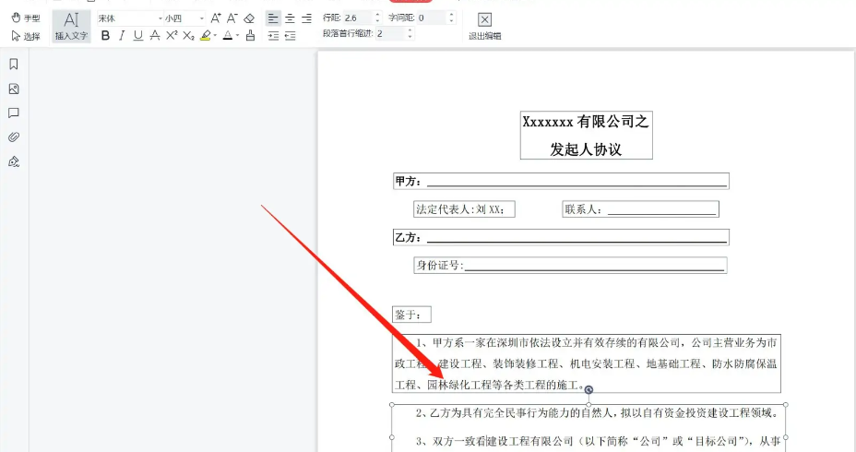The height and width of the screenshot is (452, 856).
Task: Switch to the 选择 select tool
Action: (25, 36)
